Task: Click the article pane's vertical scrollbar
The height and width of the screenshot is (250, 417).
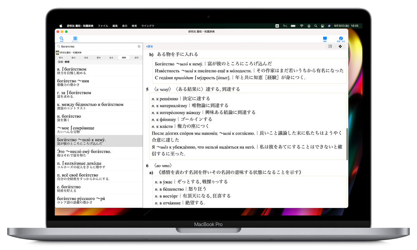Action: (x=347, y=144)
